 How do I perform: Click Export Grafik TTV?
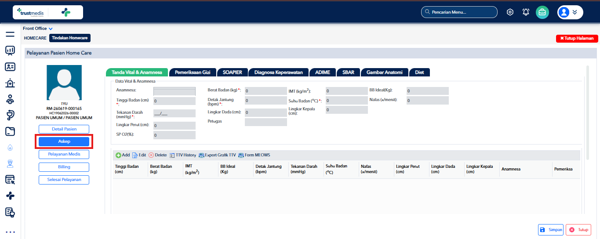tap(217, 155)
